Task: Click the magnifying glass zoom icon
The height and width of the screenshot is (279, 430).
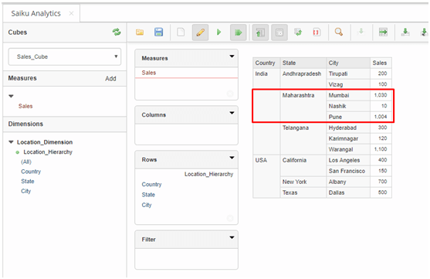Action: [x=339, y=32]
